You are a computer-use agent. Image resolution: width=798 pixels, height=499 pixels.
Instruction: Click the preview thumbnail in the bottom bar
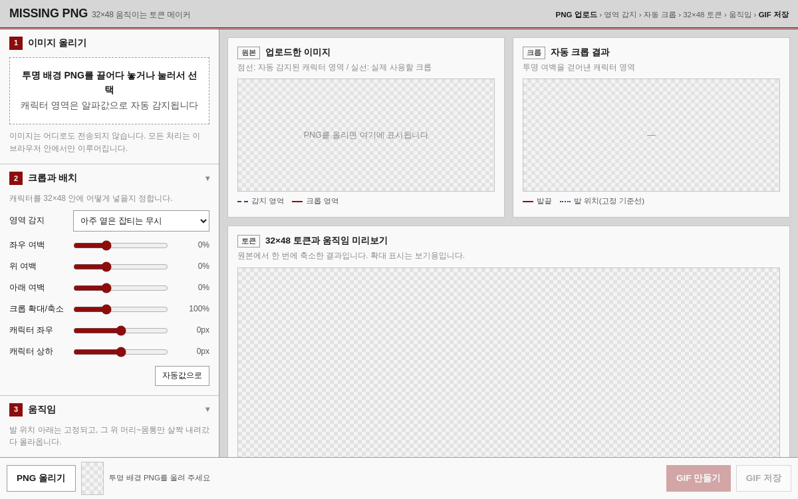point(92,478)
